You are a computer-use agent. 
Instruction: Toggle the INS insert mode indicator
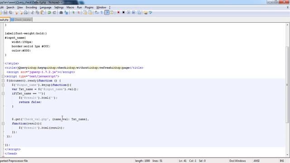pos(282,161)
